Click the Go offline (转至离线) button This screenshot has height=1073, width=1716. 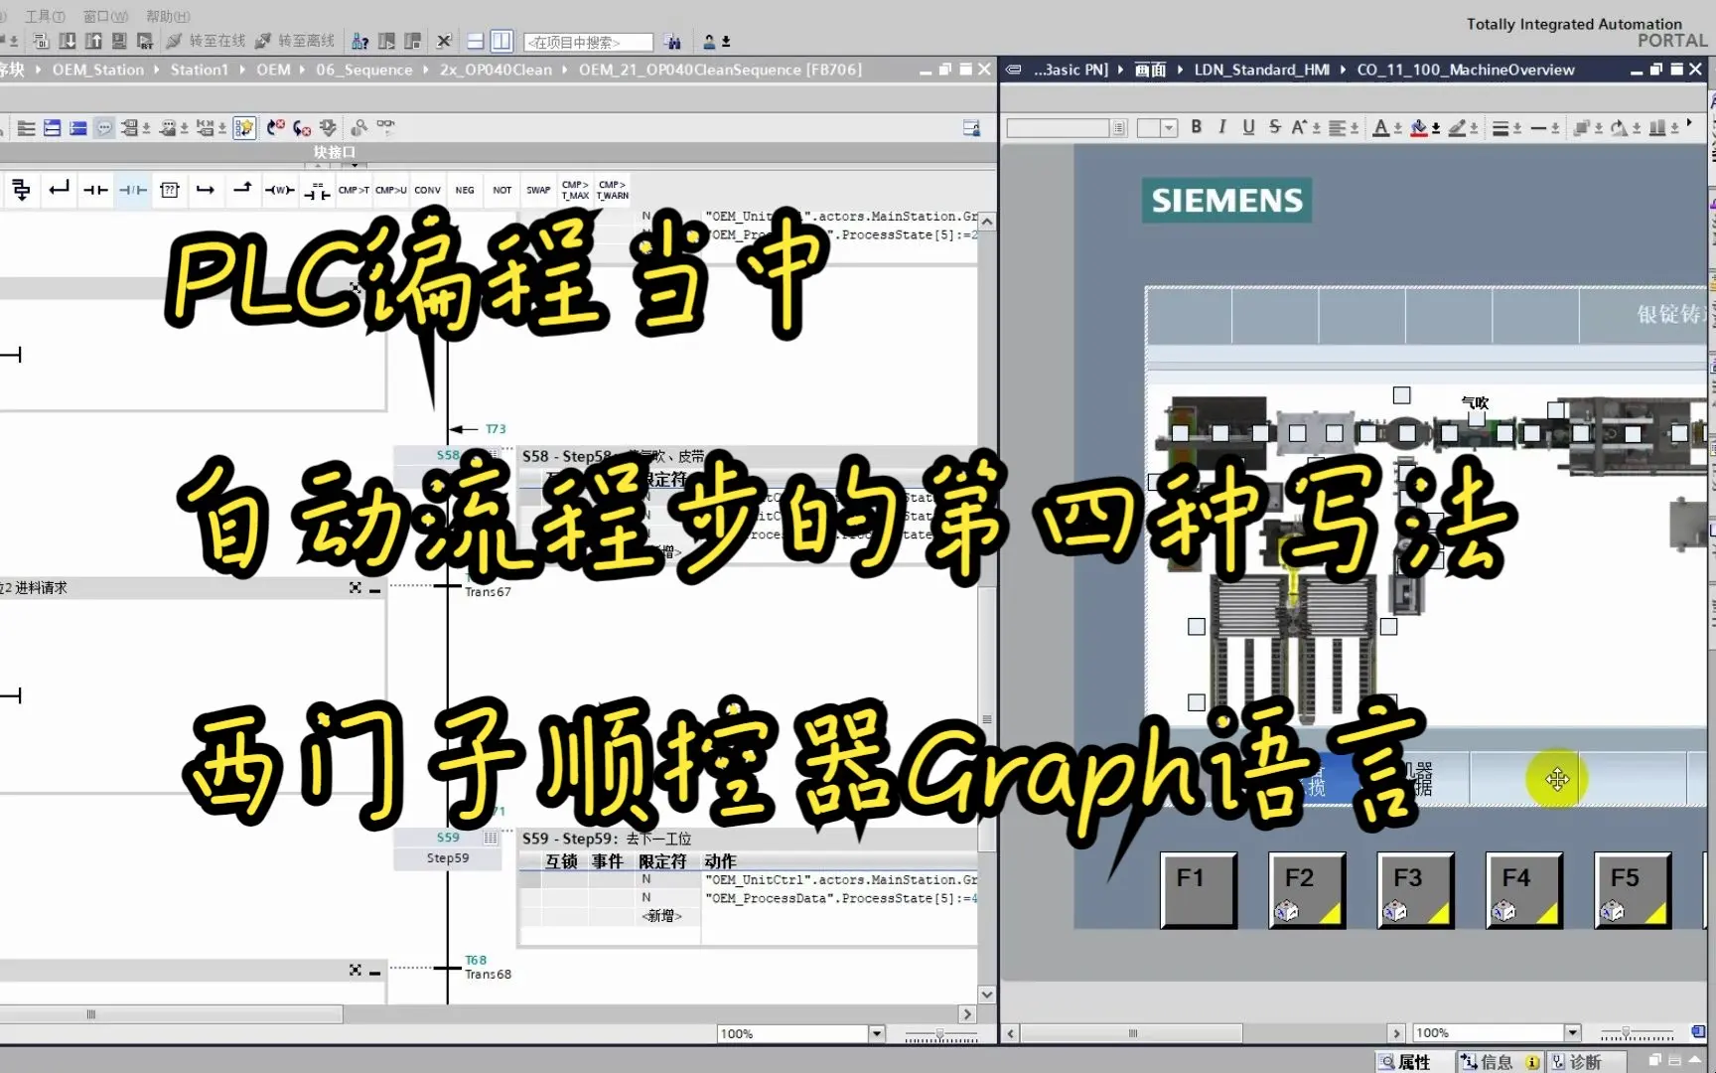(295, 41)
